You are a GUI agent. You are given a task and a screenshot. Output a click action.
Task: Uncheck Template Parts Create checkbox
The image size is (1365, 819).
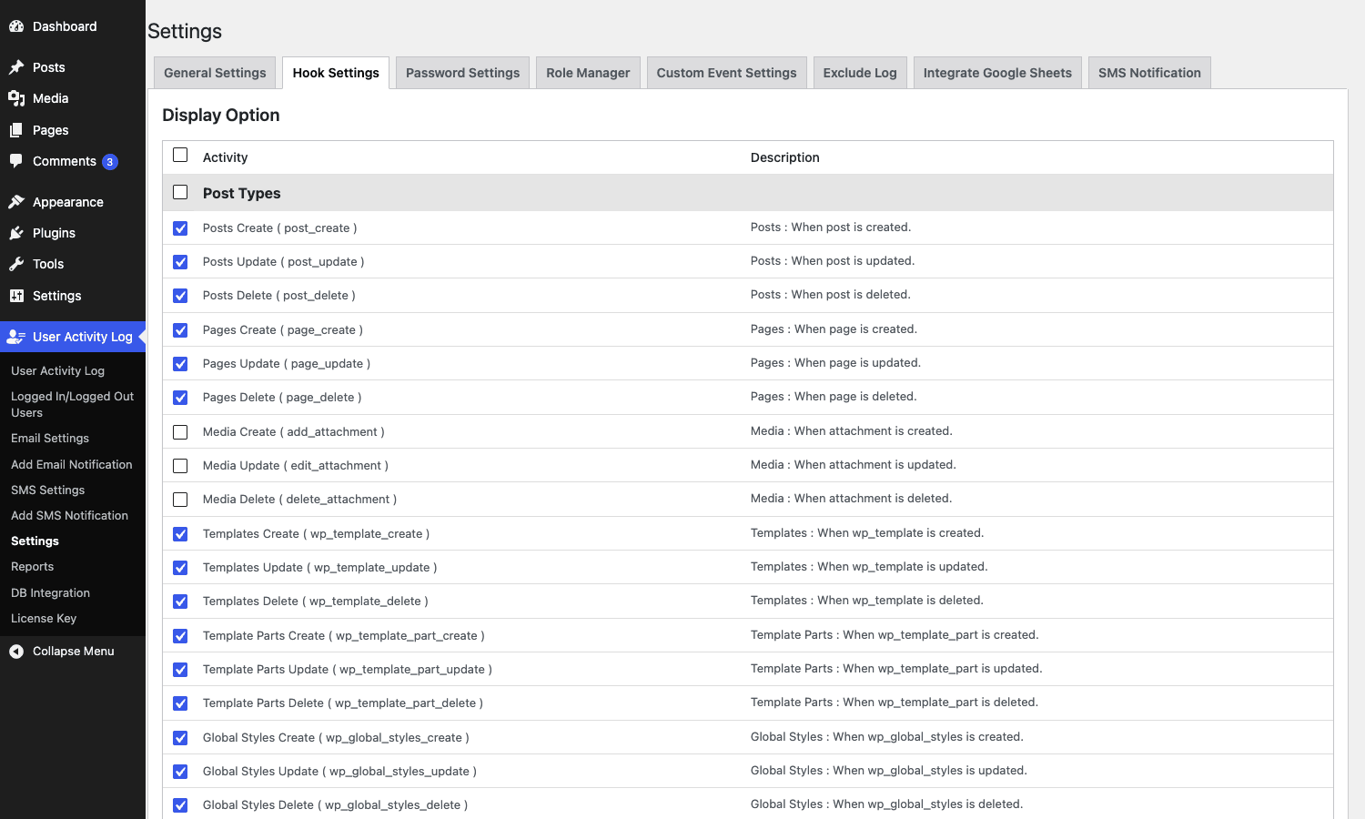tap(180, 636)
